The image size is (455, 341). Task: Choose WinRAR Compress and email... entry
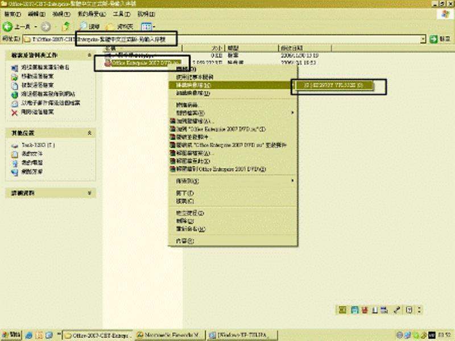[x=233, y=137]
